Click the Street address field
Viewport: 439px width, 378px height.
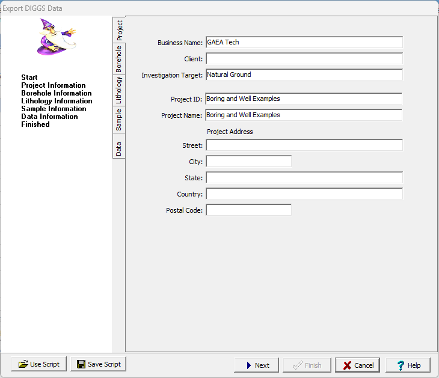(304, 145)
